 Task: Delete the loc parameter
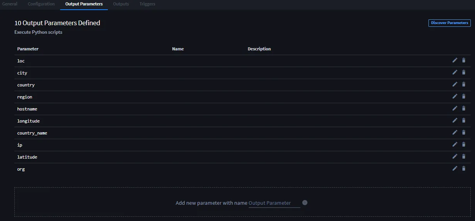[x=463, y=60]
